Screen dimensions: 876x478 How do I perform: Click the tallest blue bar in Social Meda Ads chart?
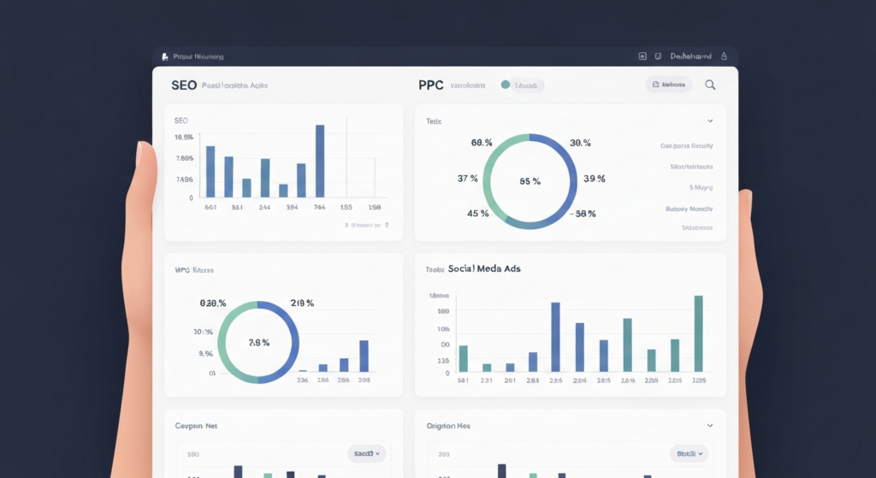(555, 337)
